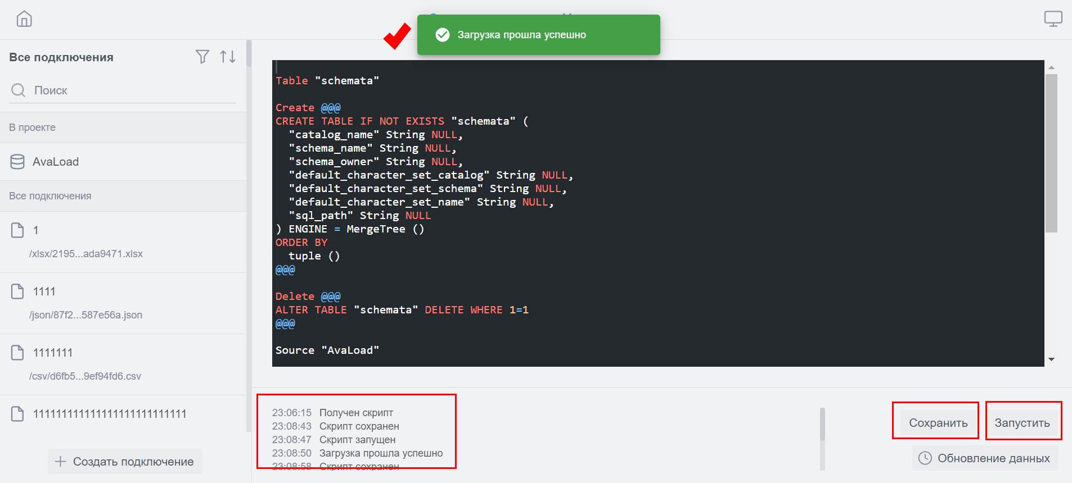
Task: Click the Обновление данных button
Action: click(x=985, y=458)
